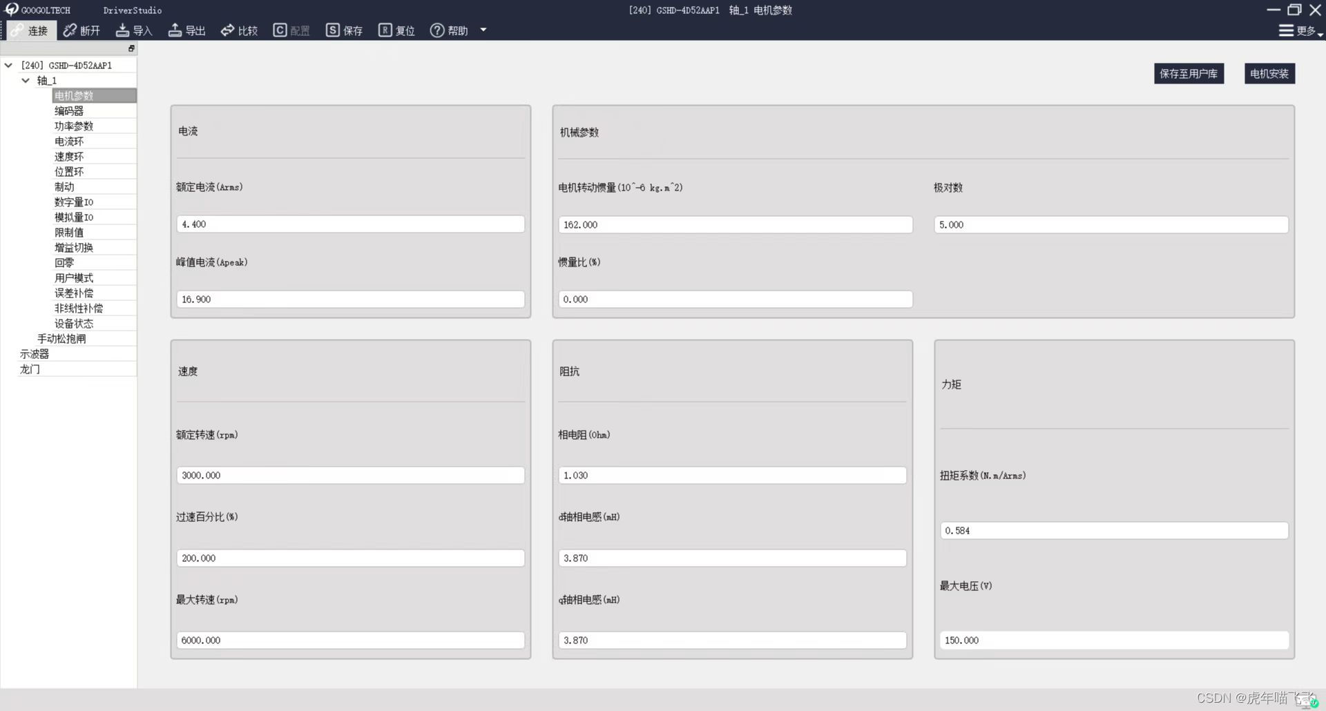Screen dimensions: 1326x711
Task: Open 设备状态 in the tree
Action: tap(95, 323)
